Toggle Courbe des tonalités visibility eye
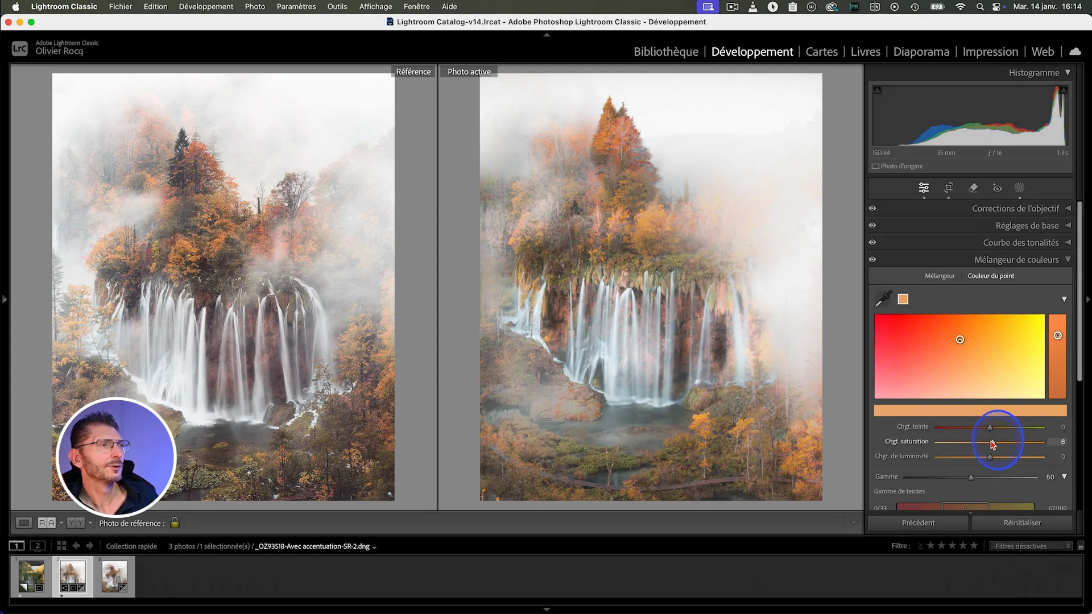1092x614 pixels. point(872,243)
